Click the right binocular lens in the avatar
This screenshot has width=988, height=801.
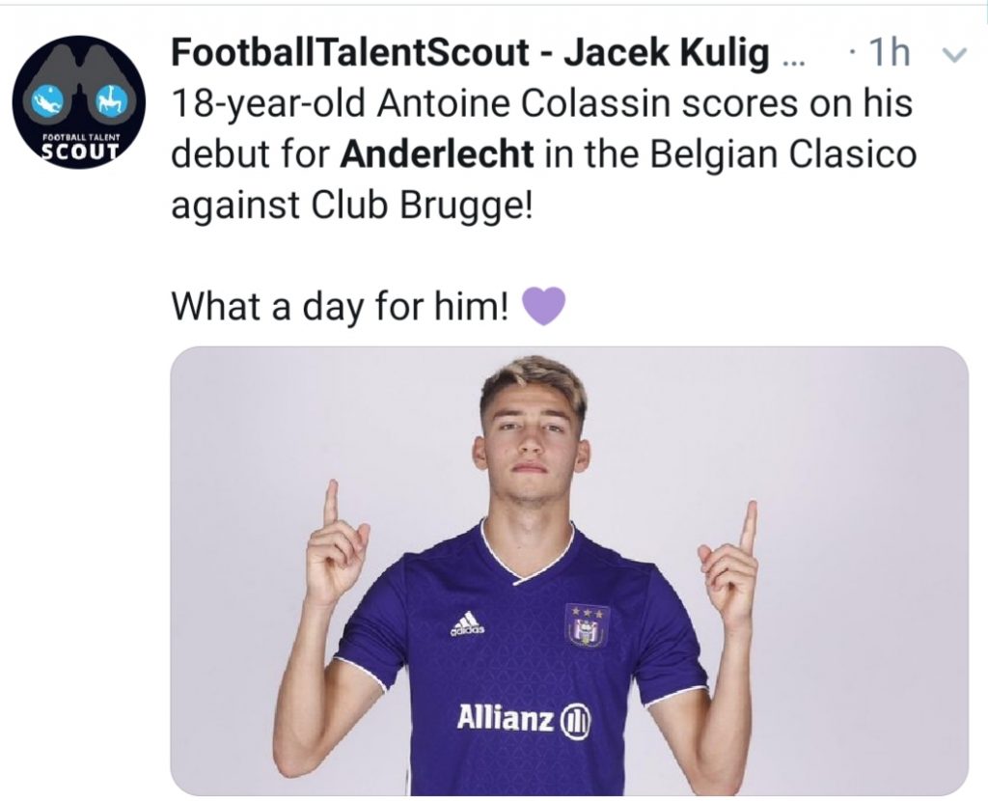[x=112, y=97]
